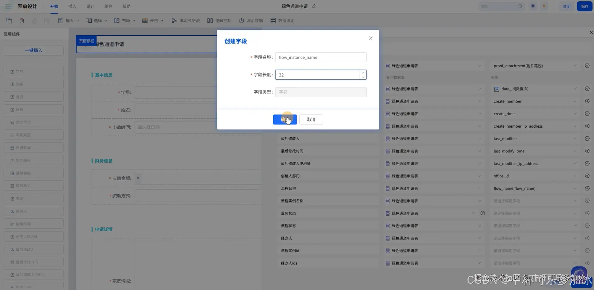The height and width of the screenshot is (290, 594).
Task: Click the 保存 button
Action: (585, 6)
